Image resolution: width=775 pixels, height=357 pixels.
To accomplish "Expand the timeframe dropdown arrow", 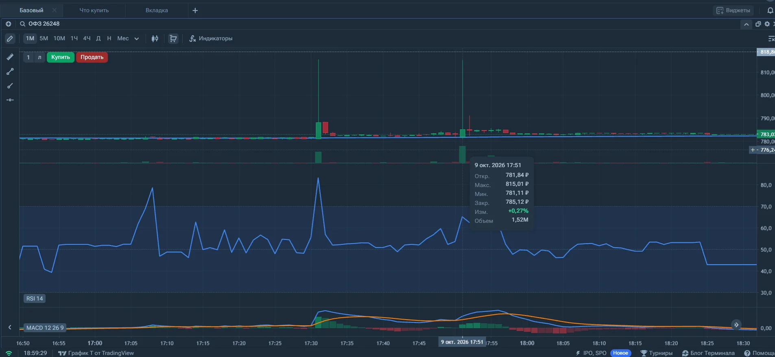I will pyautogui.click(x=137, y=39).
